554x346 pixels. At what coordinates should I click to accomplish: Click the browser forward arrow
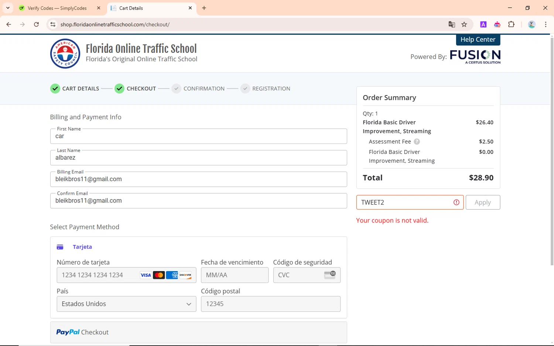(23, 24)
